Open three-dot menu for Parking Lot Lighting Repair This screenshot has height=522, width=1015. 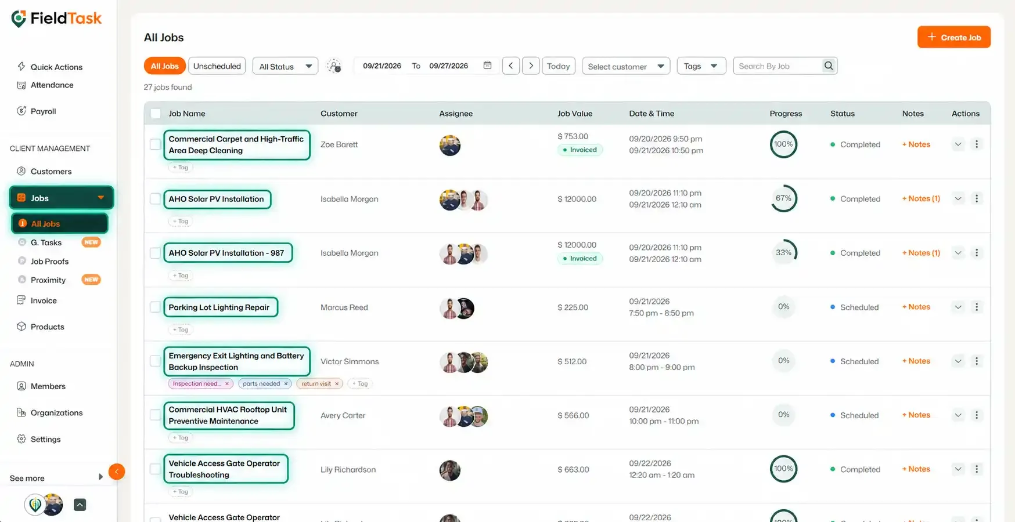click(x=977, y=307)
